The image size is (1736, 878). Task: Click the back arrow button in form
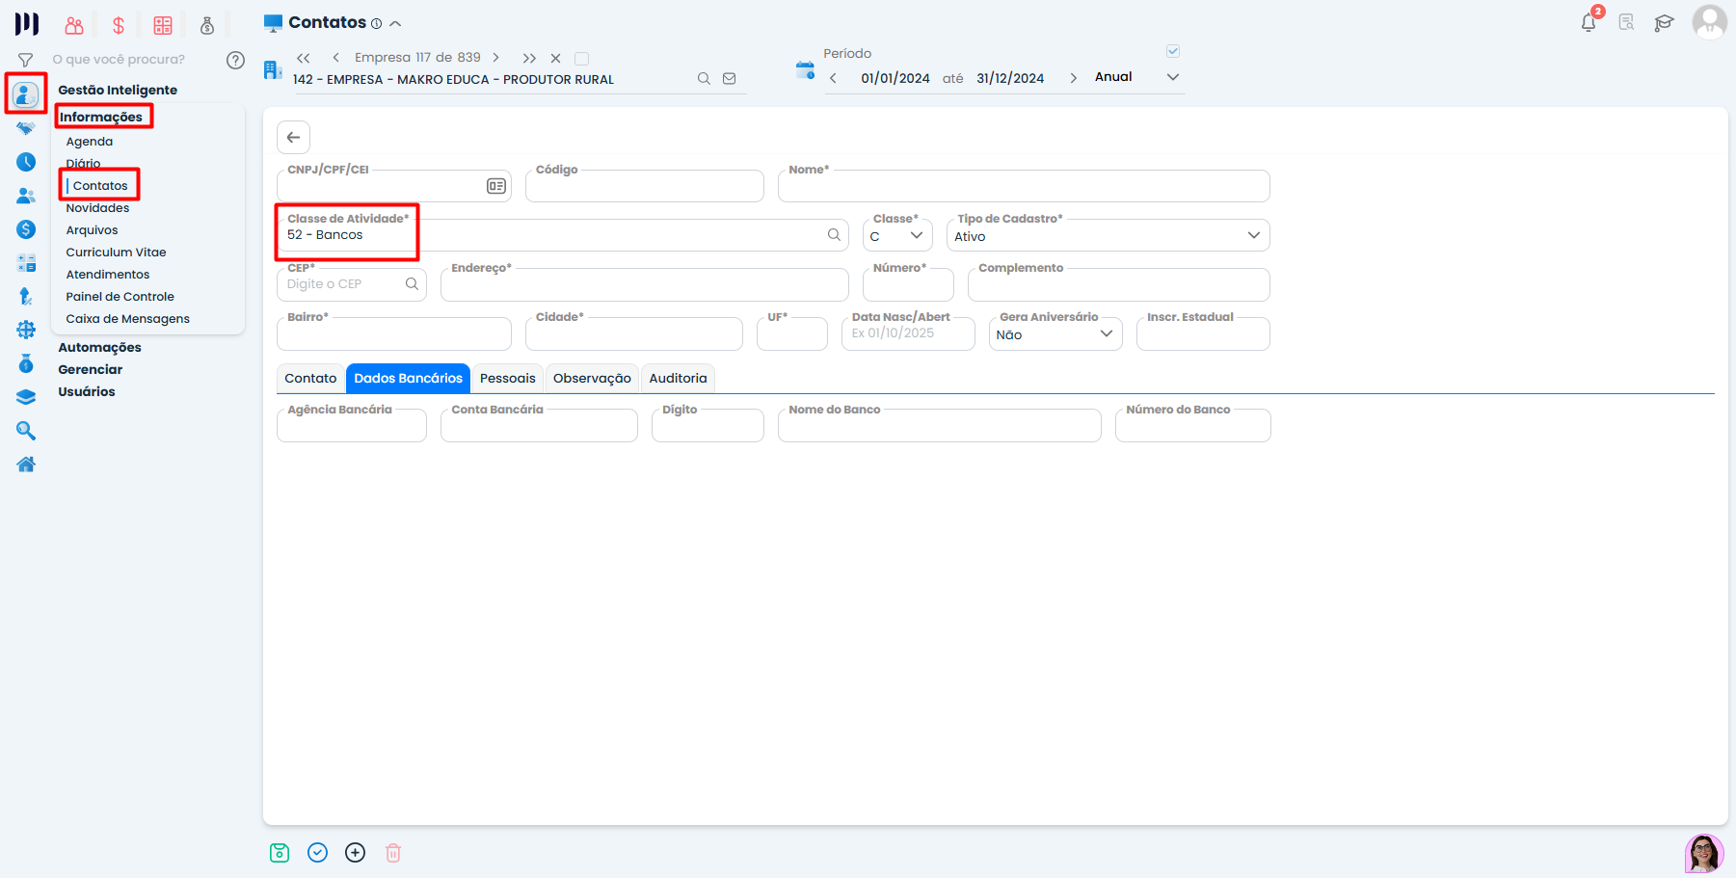coord(294,138)
